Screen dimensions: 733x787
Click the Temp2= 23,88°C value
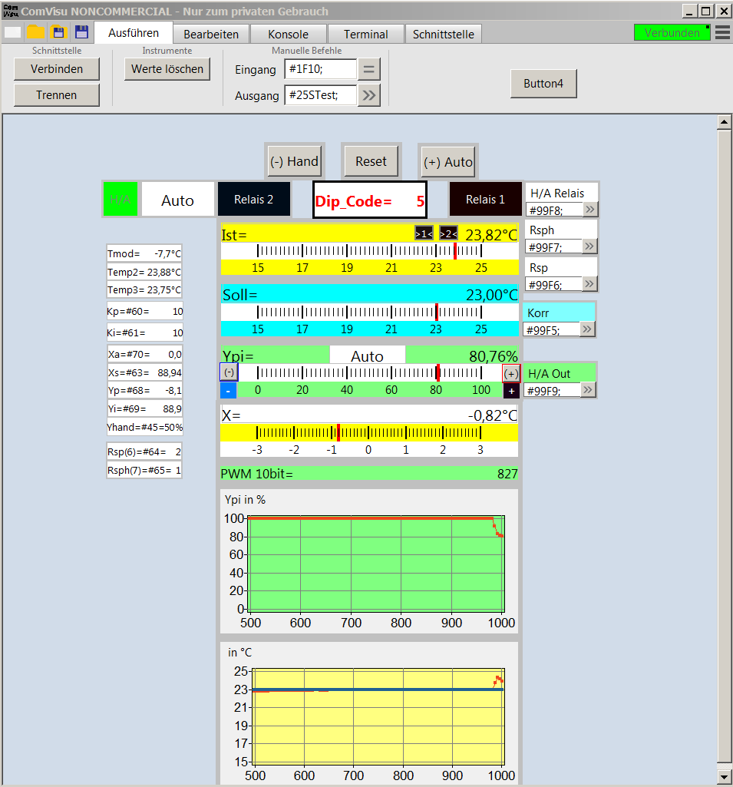click(x=144, y=272)
